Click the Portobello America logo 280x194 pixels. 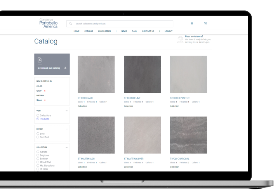point(48,23)
